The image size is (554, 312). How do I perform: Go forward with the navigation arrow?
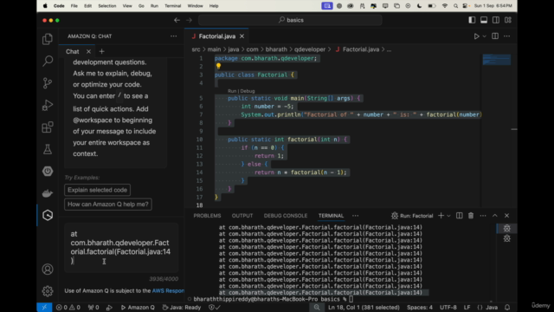click(x=189, y=20)
